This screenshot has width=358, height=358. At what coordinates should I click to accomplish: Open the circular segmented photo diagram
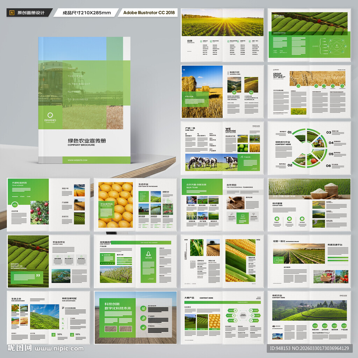tap(309, 148)
